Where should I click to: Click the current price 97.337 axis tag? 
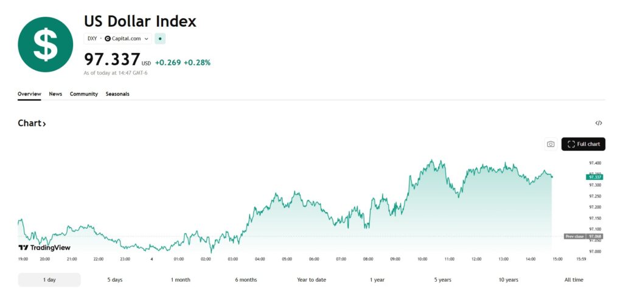pos(595,177)
